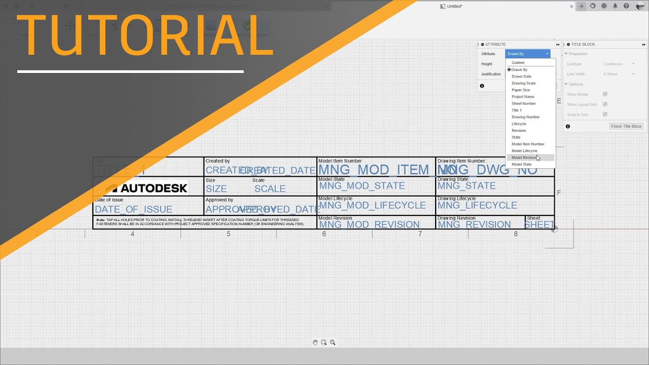
Task: Choose Lifecycle from the attribute list
Action: [x=530, y=124]
